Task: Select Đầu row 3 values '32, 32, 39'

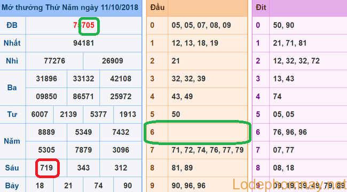Action: point(188,79)
